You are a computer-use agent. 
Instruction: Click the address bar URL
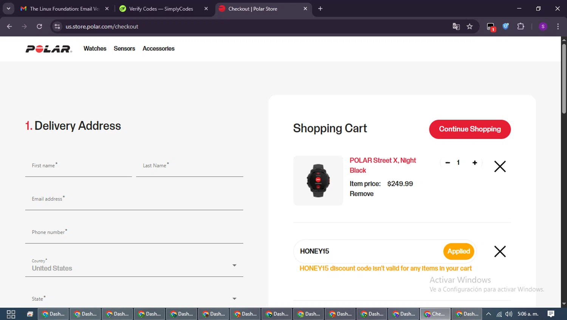[102, 26]
